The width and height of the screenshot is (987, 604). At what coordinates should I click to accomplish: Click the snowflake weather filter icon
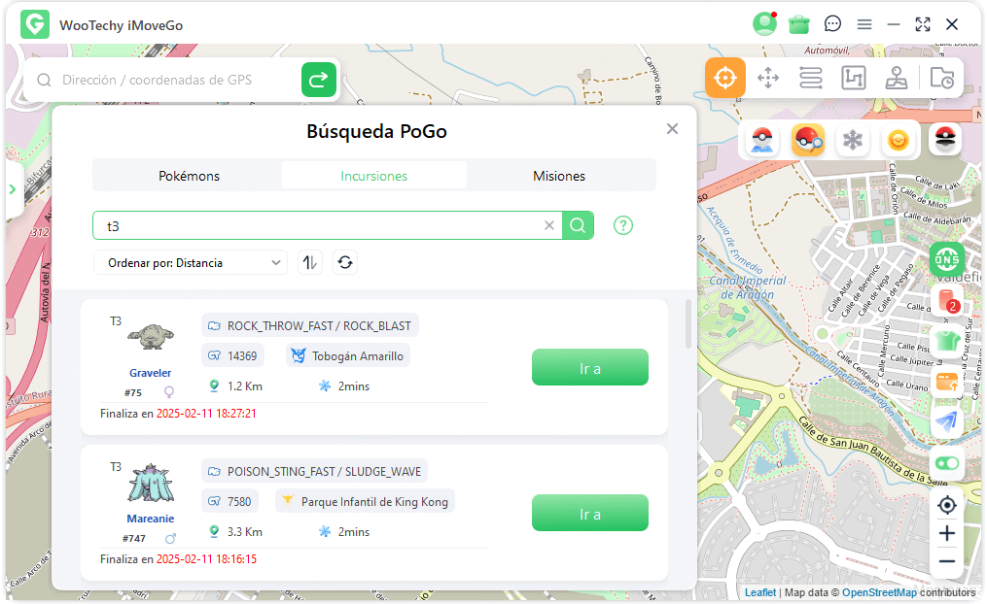(852, 139)
